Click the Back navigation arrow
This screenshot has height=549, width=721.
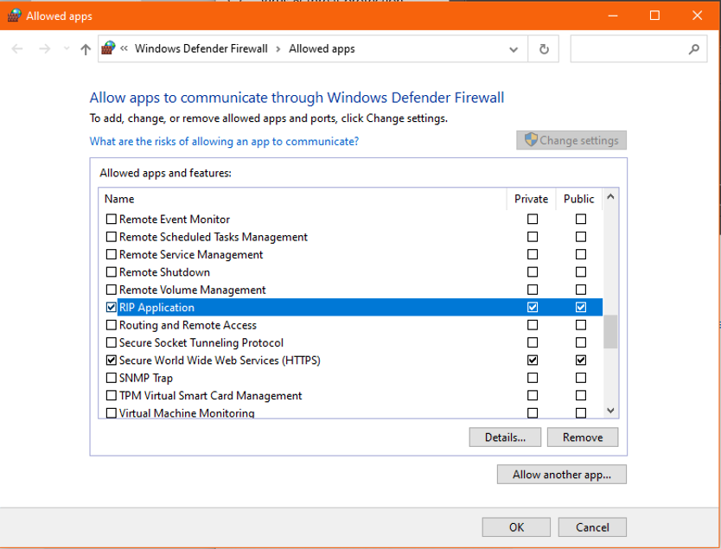(17, 48)
